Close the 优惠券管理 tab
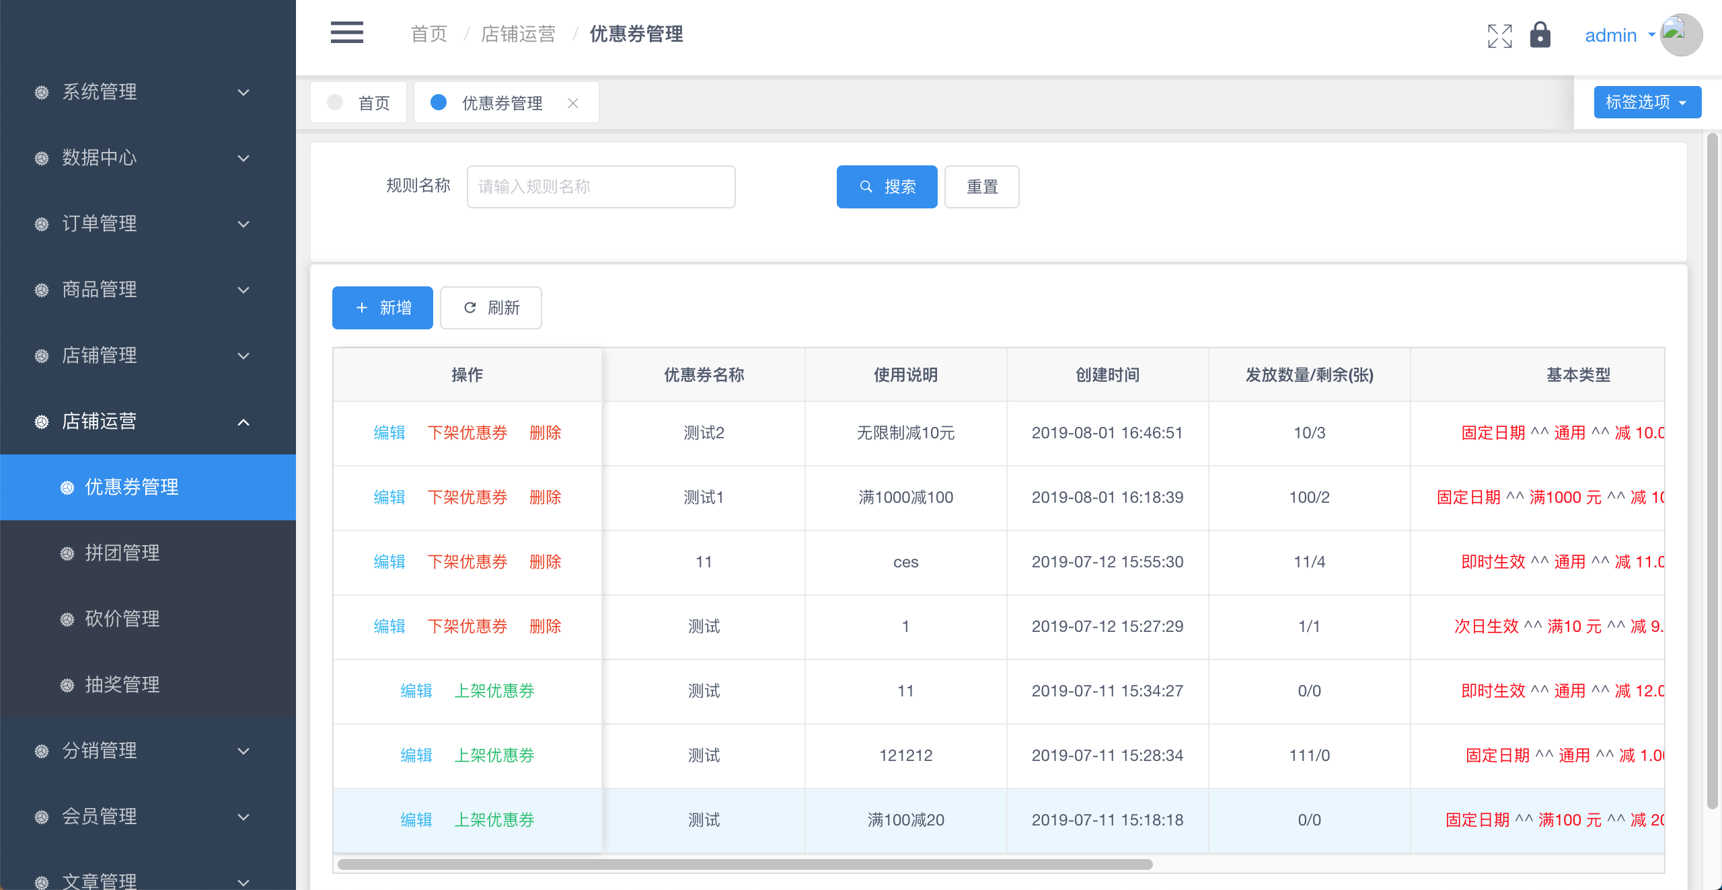1722x890 pixels. pos(573,103)
